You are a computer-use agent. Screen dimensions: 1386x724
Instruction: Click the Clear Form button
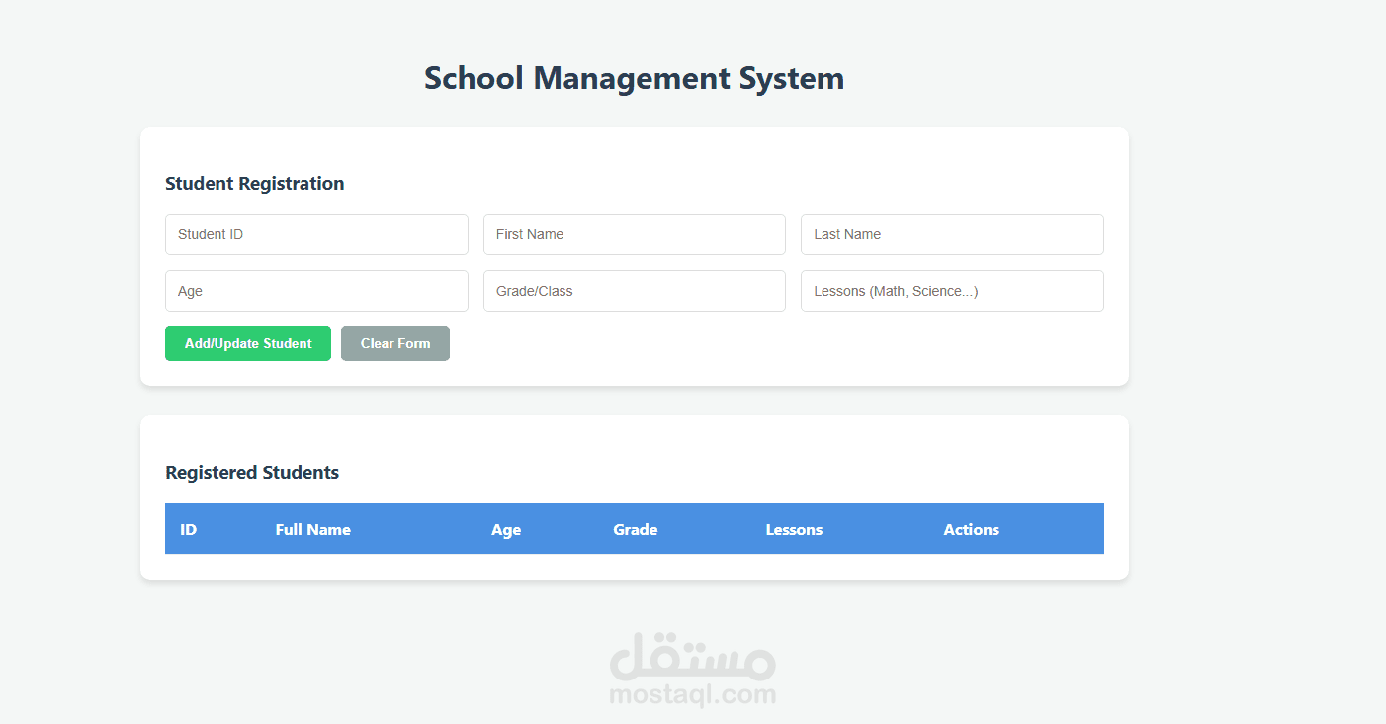[395, 343]
